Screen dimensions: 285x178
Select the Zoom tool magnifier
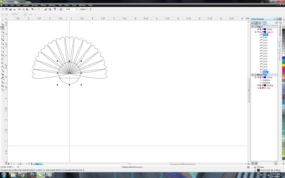pyautogui.click(x=2, y=32)
